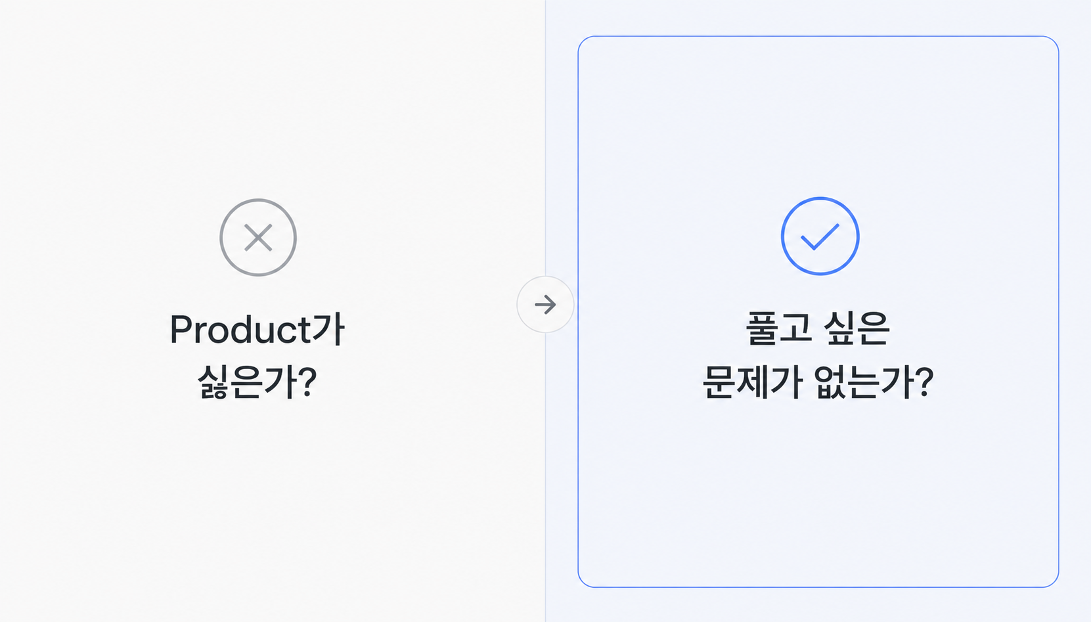Click the bottom border of the blue card
The height and width of the screenshot is (622, 1091).
[x=818, y=587]
